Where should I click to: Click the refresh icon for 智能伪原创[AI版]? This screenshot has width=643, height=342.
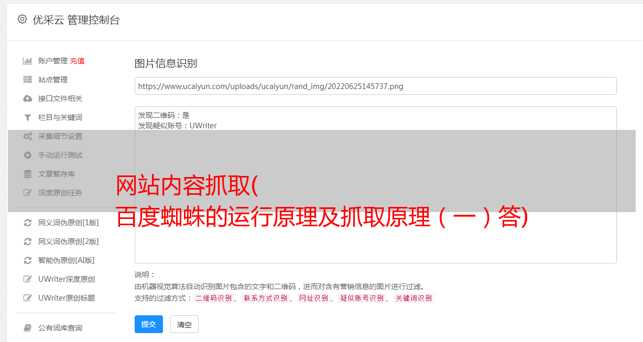pos(28,260)
